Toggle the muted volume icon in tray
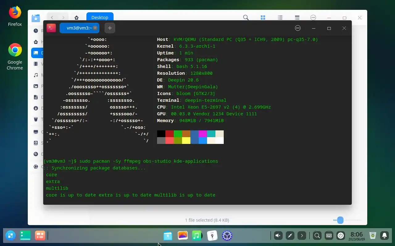This screenshot has height=246, width=395. coord(278,236)
